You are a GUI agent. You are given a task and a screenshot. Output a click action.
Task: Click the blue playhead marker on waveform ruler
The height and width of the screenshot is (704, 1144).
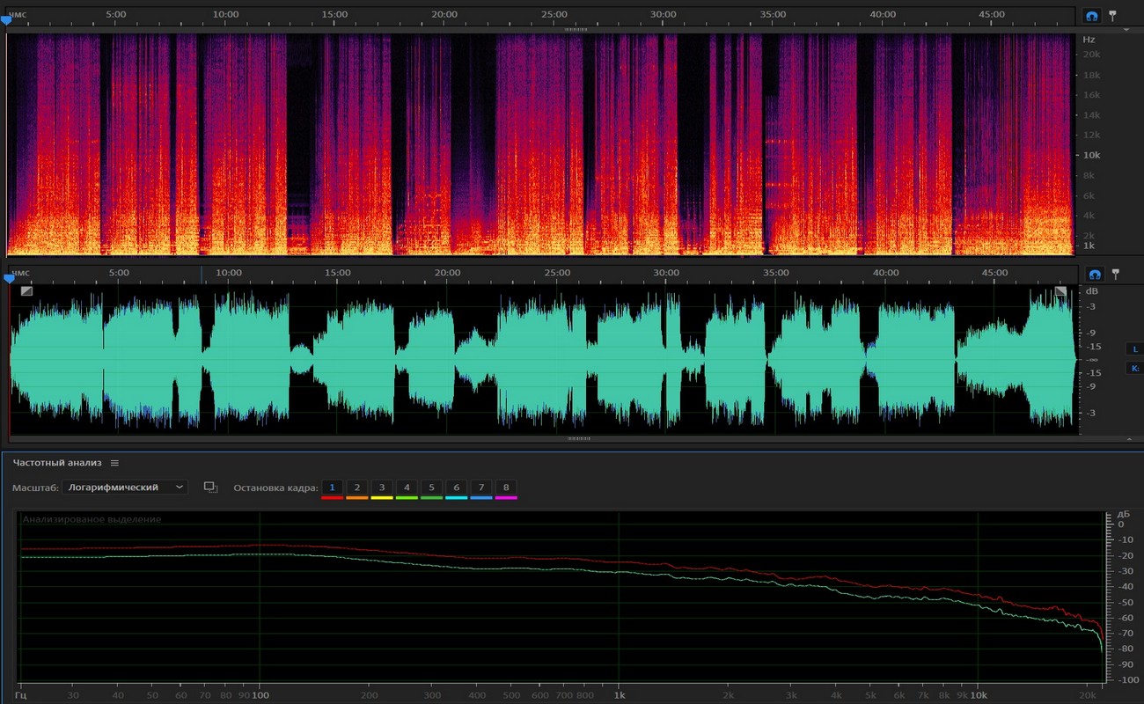coord(9,278)
